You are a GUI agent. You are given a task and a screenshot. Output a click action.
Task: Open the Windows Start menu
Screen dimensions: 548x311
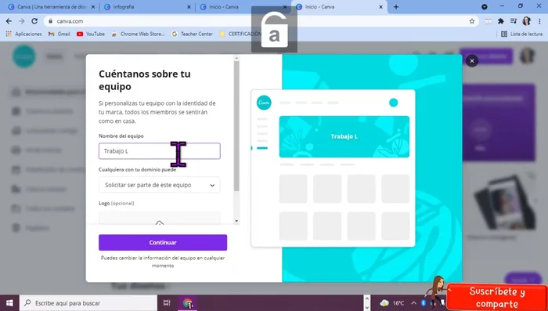(x=9, y=303)
